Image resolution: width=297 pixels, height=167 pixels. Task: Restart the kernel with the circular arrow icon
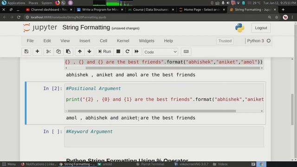pos(128,51)
